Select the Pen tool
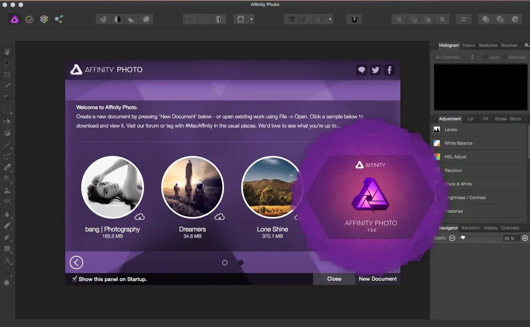This screenshot has width=530, height=327. [7, 237]
